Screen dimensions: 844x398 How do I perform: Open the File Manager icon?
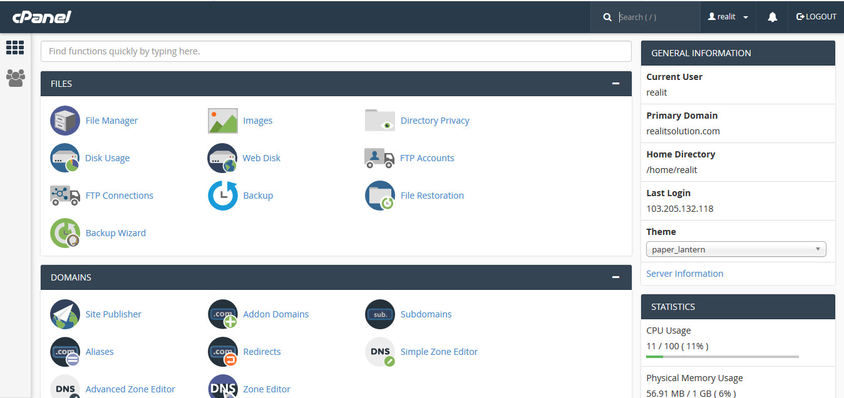65,121
